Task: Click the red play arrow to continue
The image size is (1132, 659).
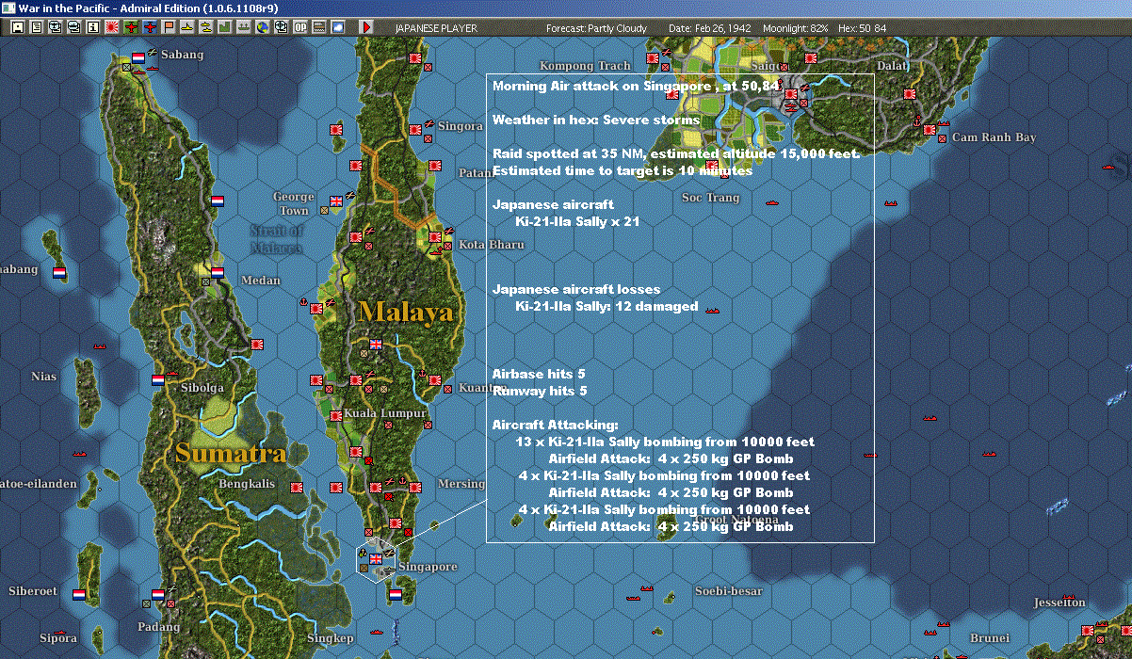Action: 366,27
